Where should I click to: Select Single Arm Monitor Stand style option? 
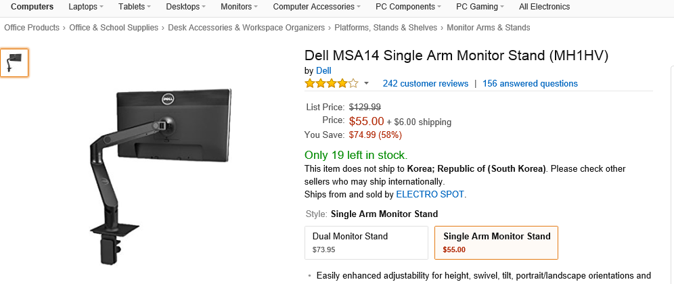pyautogui.click(x=496, y=243)
